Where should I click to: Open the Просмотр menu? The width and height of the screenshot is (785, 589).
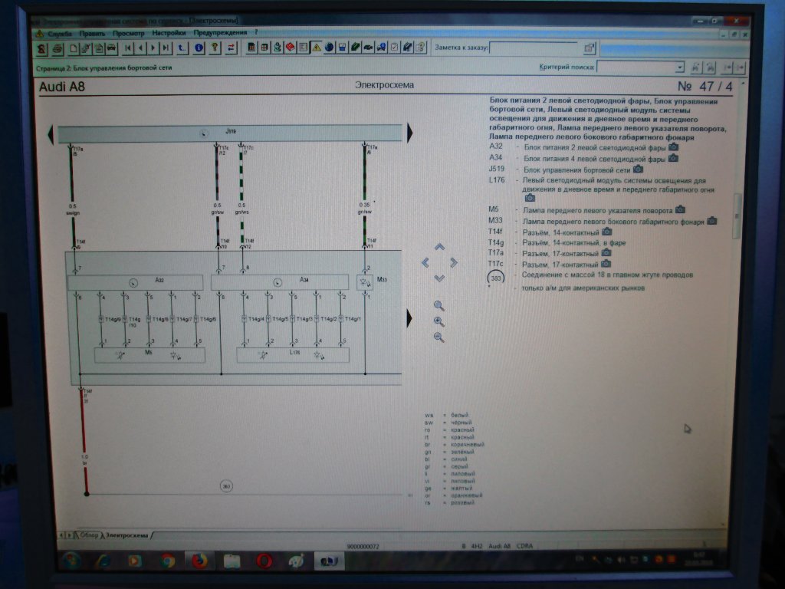(x=128, y=33)
